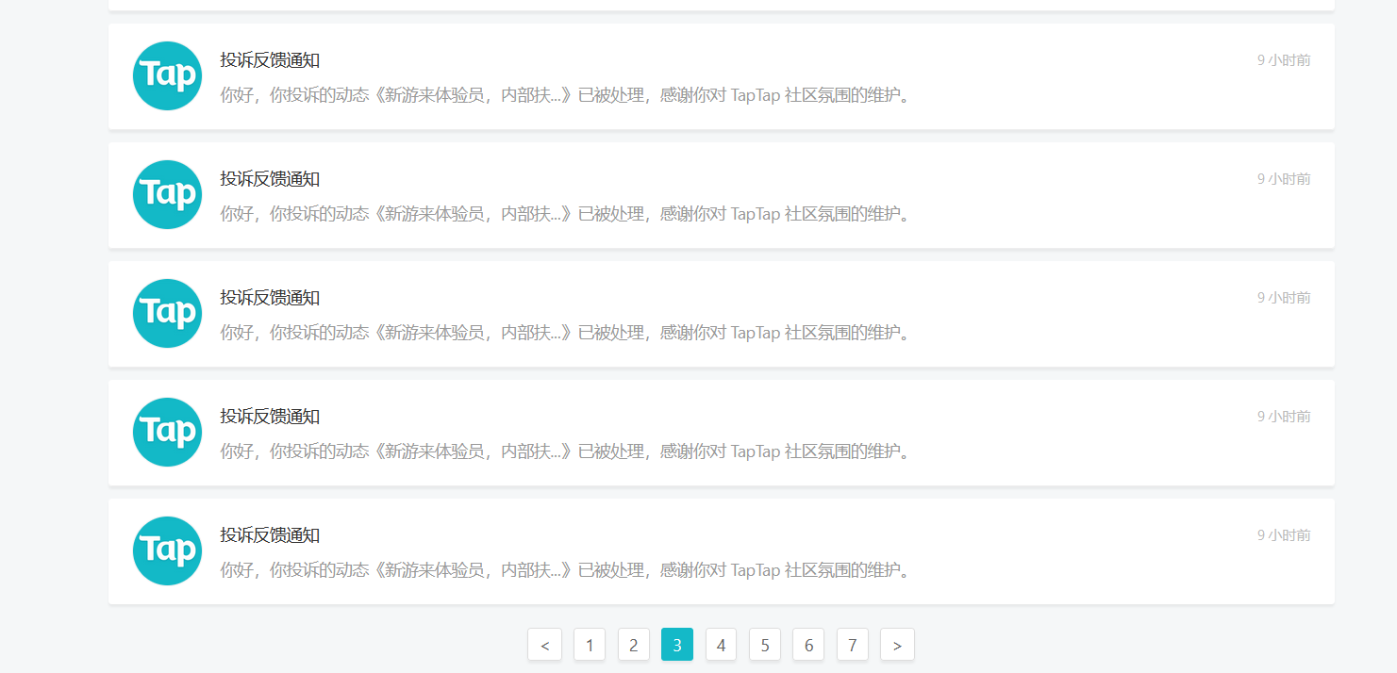Click the Tap avatar in the notification directly above the pagination
The image size is (1397, 673).
(168, 550)
